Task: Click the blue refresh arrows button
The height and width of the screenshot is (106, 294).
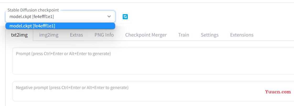Action: [125, 17]
